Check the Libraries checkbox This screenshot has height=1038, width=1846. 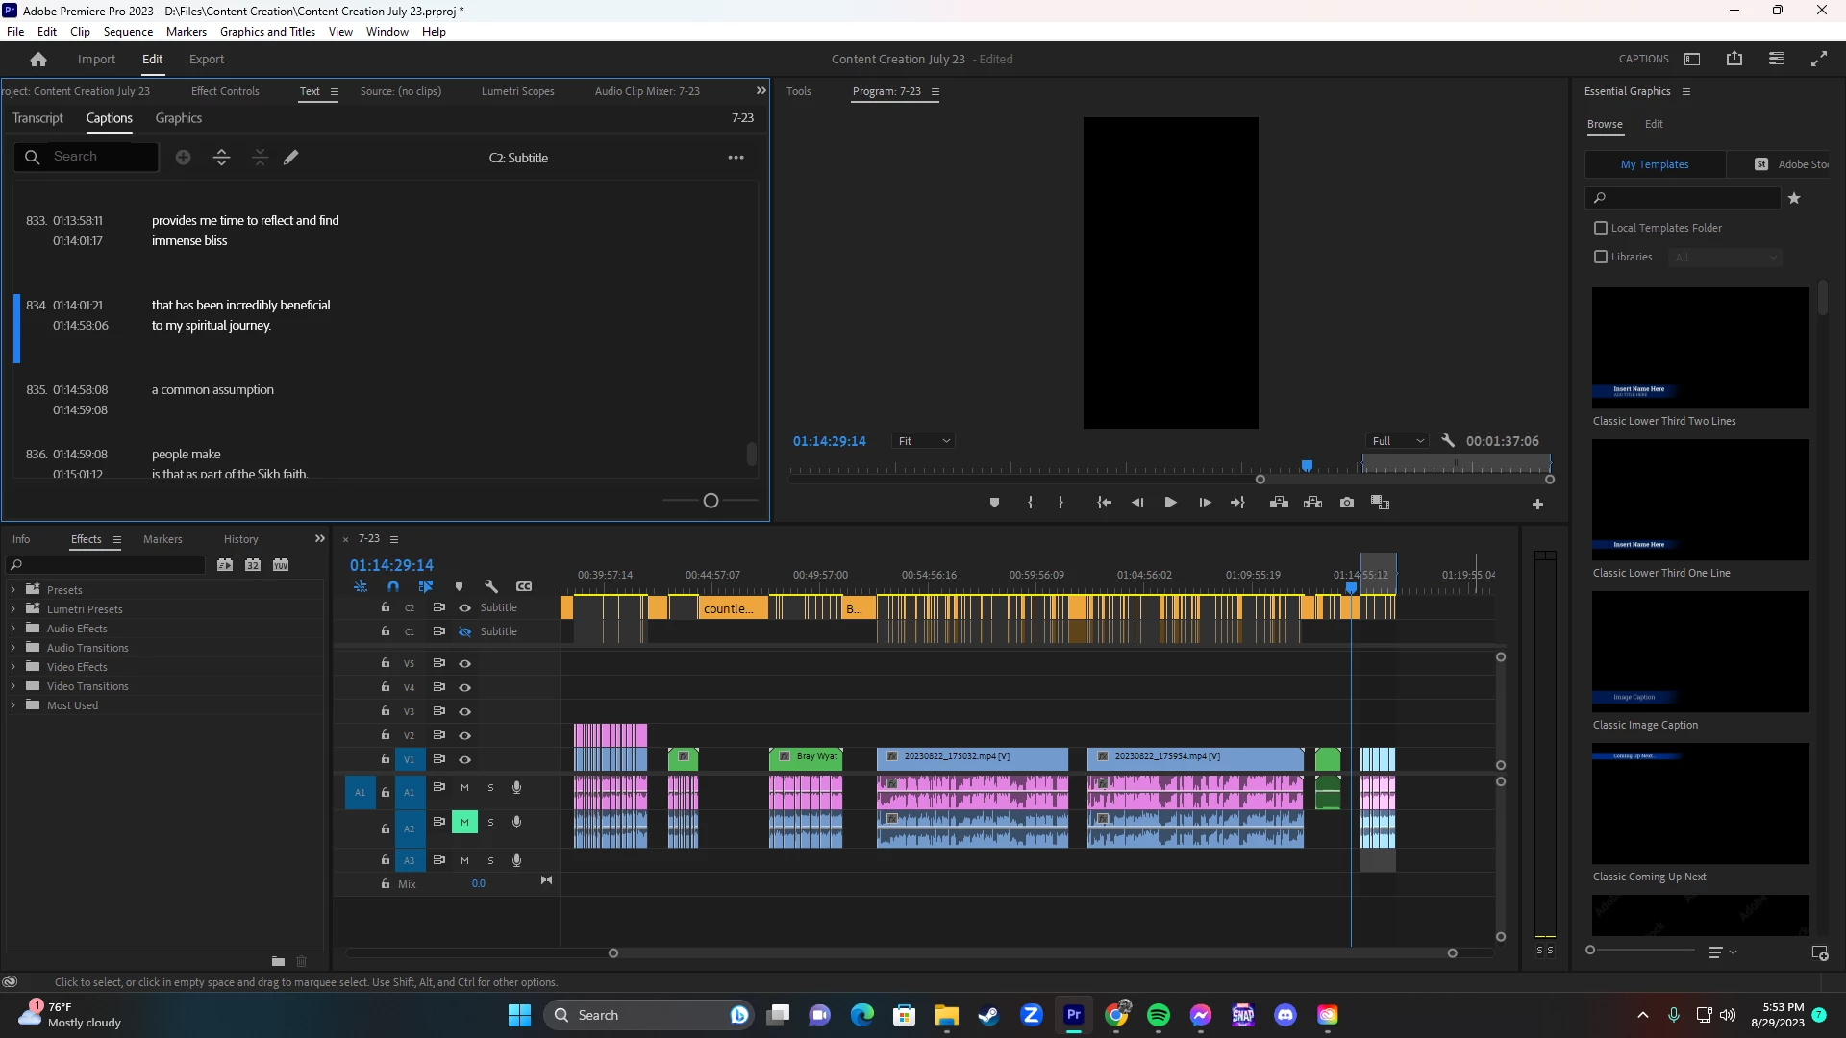(1601, 257)
